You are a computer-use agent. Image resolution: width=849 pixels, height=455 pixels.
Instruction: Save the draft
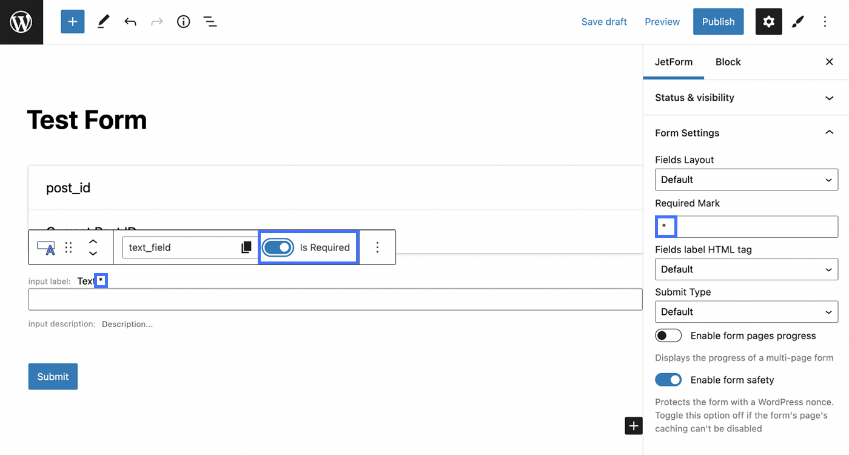603,21
